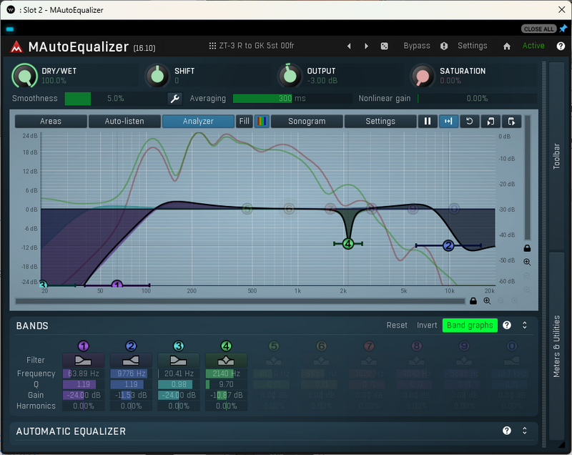Select band 1 low-shelf filter type
The width and height of the screenshot is (572, 455).
(83, 361)
